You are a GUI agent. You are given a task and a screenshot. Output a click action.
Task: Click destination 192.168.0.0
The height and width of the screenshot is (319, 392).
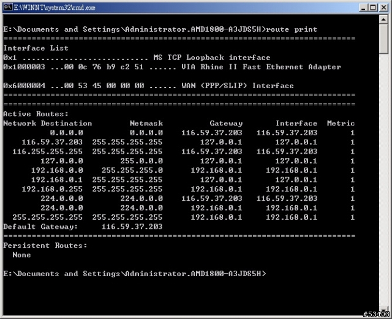point(57,170)
